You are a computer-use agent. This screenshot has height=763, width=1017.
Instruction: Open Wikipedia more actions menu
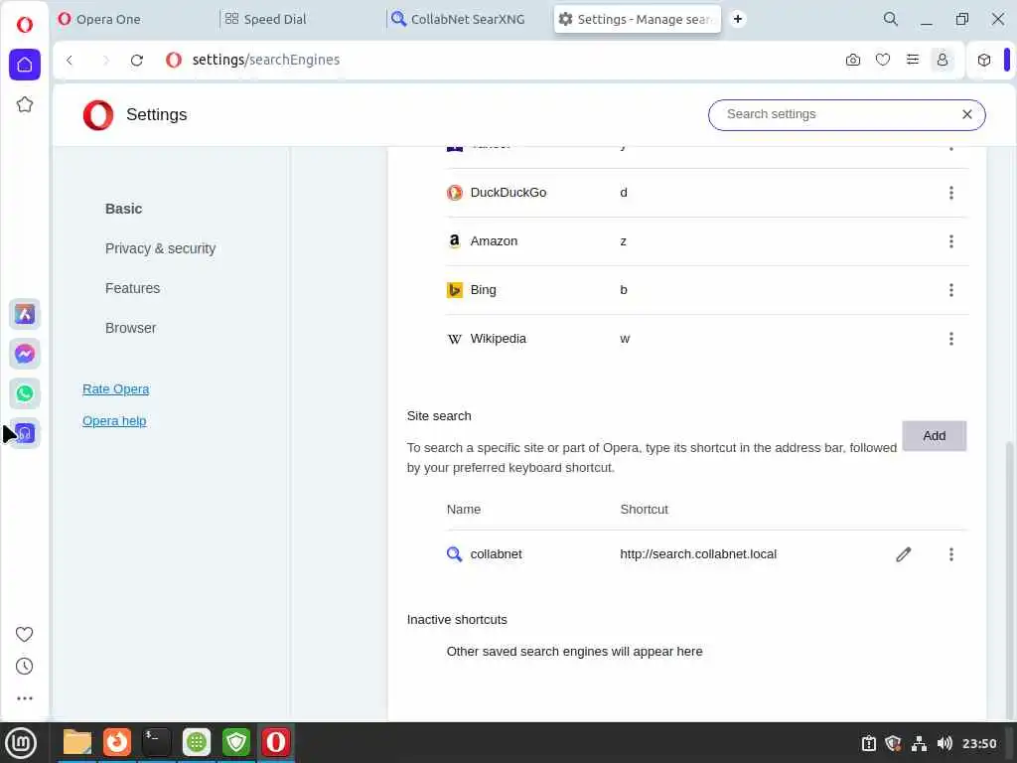(x=950, y=339)
